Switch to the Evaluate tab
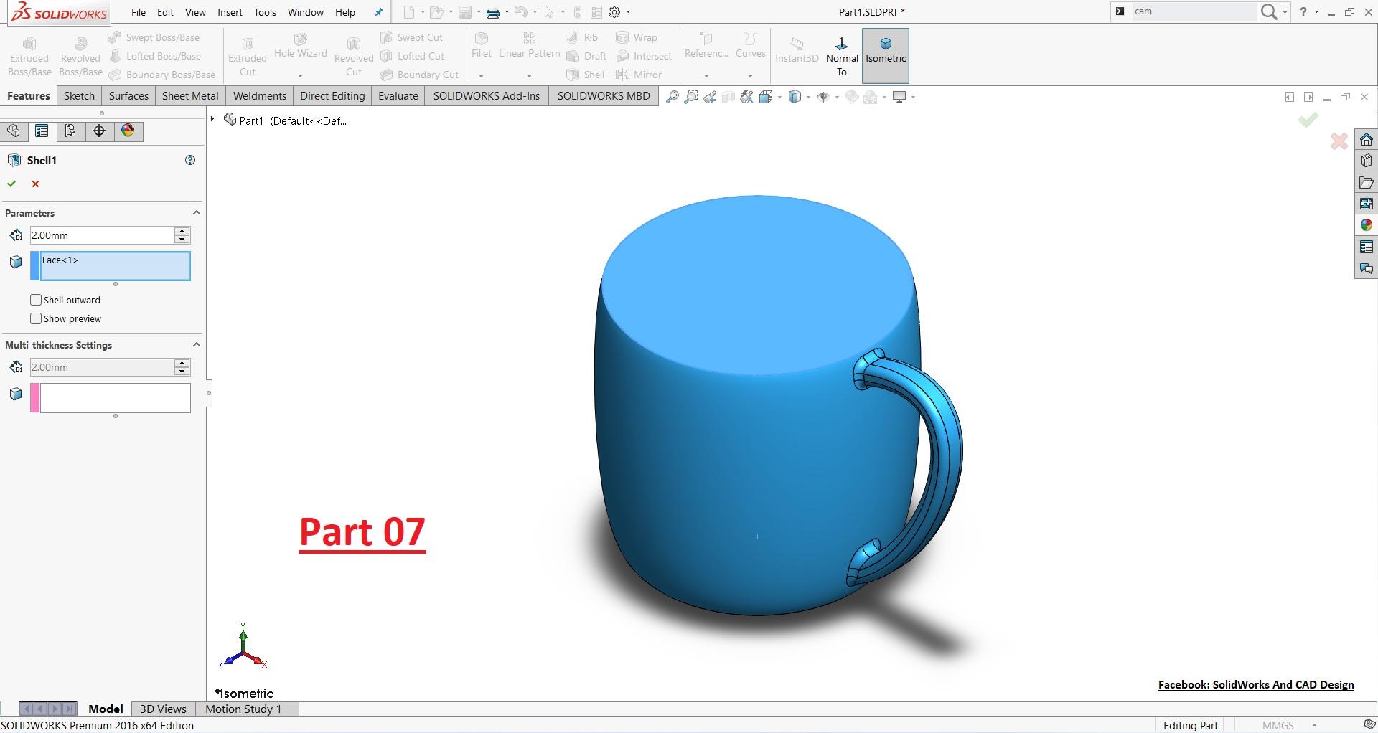 pos(398,96)
